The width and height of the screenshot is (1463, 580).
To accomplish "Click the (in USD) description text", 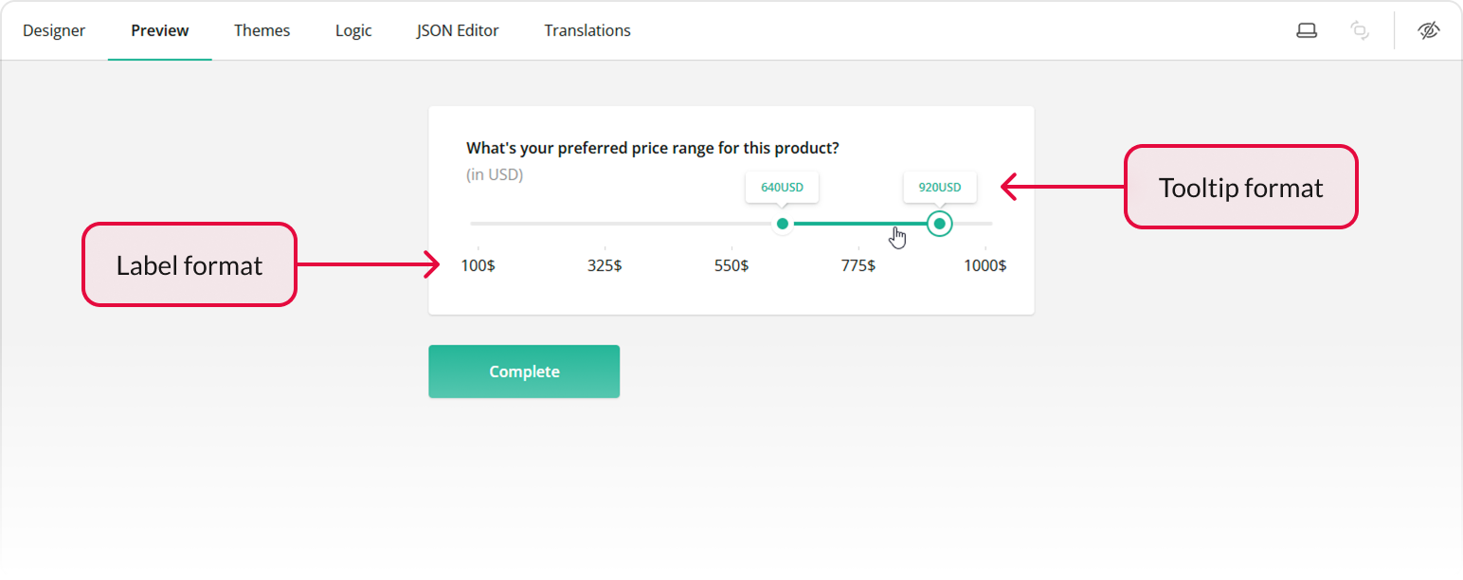I will pos(495,173).
